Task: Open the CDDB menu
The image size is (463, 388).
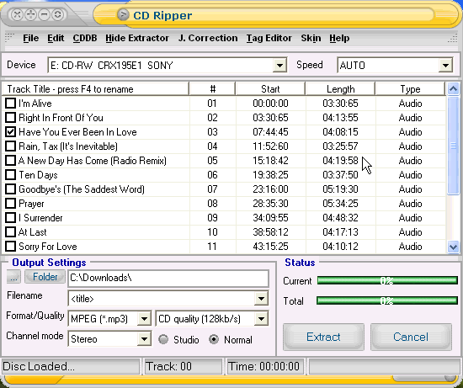Action: [85, 38]
